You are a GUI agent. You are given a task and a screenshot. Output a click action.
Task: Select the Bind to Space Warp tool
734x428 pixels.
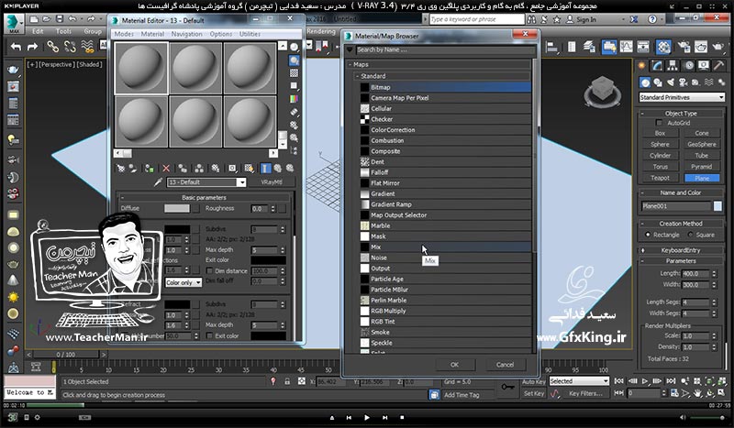[87, 47]
